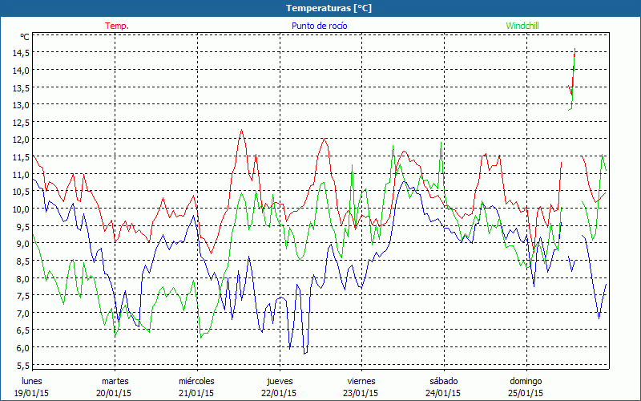Image resolution: width=641 pixels, height=401 pixels.
Task: Click the 14,5 value on the temperature axis
Action: tap(21, 52)
